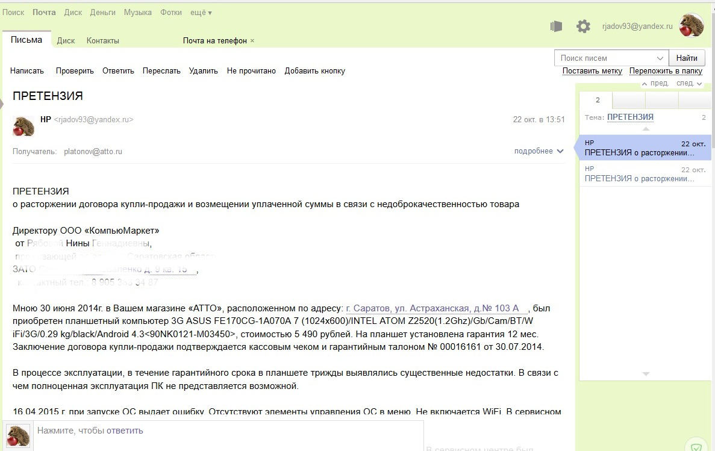
Task: Open the search field dropdown arrow
Action: coord(659,58)
